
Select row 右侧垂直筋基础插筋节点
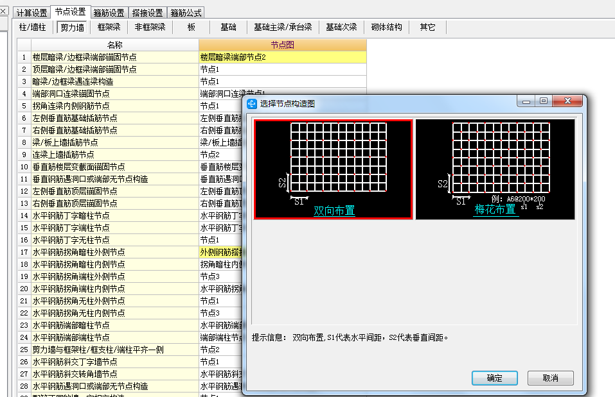coord(114,130)
